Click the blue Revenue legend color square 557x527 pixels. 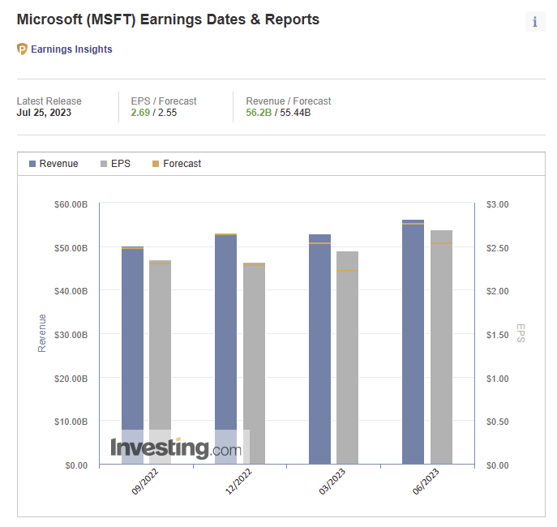(x=32, y=164)
